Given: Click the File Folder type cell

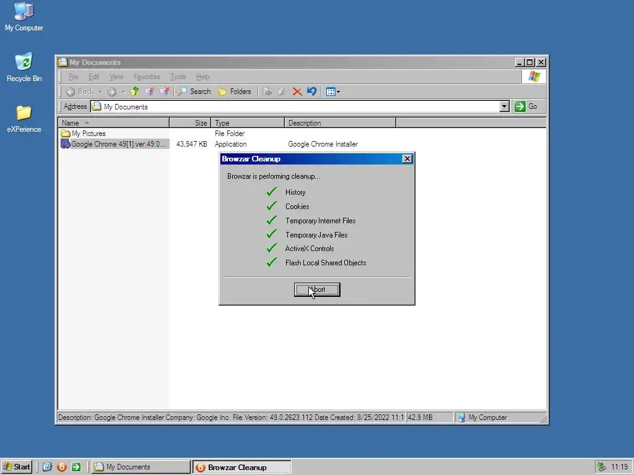Looking at the screenshot, I should point(229,134).
